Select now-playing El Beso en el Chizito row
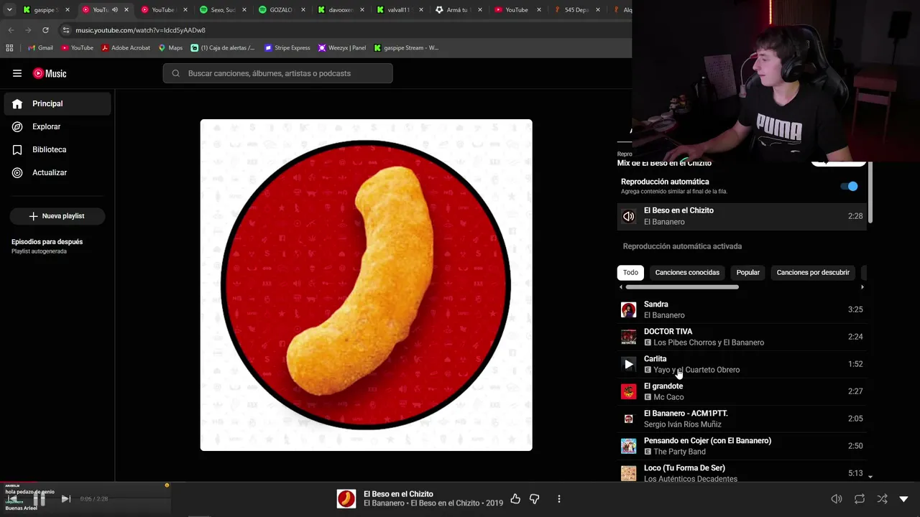The width and height of the screenshot is (920, 517). point(742,216)
